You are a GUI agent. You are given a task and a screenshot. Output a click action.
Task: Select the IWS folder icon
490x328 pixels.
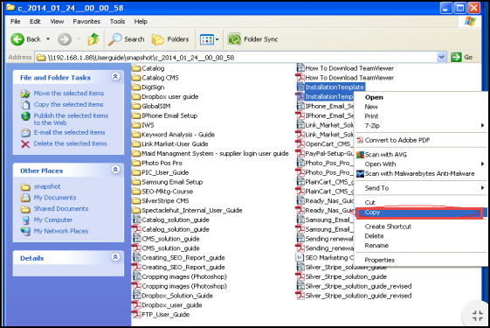tap(136, 125)
